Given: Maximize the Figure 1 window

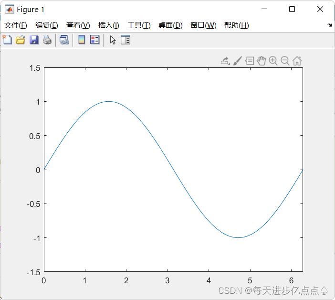Looking at the screenshot, I should click(x=292, y=9).
